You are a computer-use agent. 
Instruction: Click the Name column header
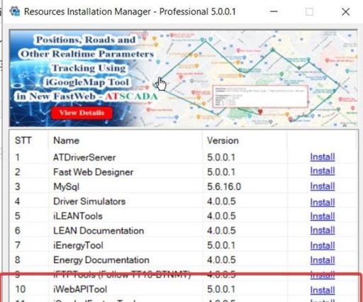[66, 140]
